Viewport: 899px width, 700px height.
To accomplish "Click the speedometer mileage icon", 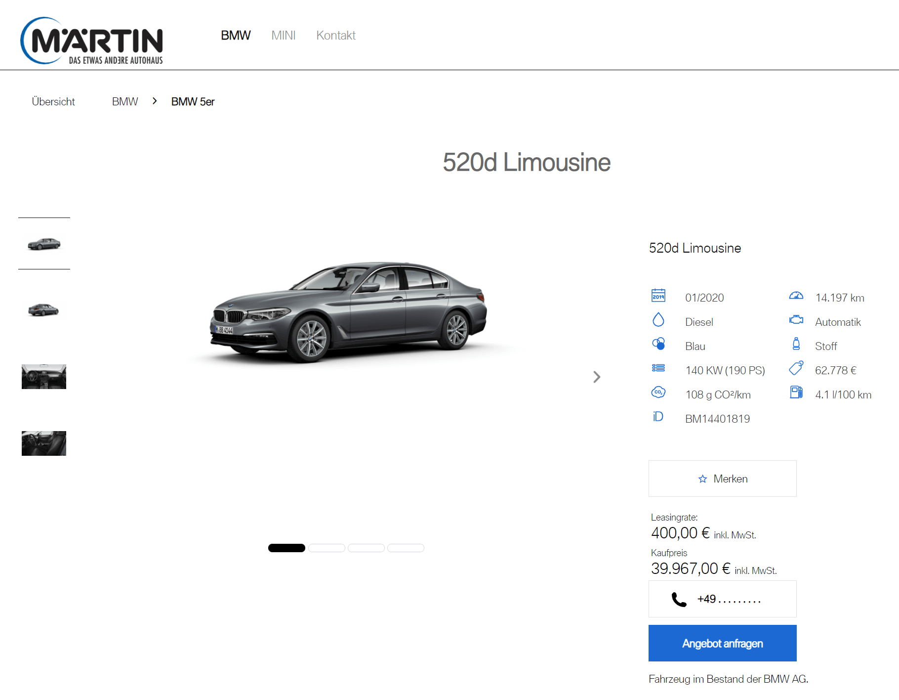I will [x=796, y=296].
